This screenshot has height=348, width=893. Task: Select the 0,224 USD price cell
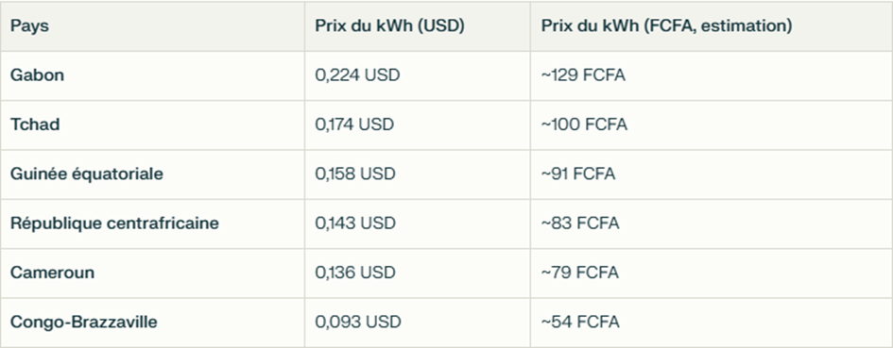357,75
